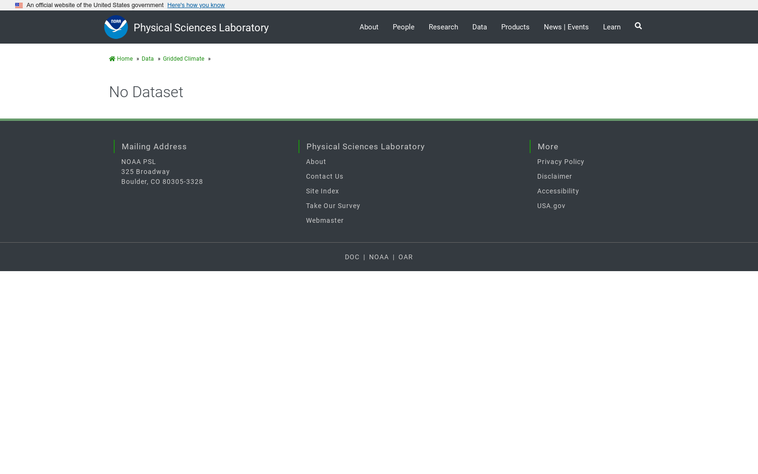The height and width of the screenshot is (474, 758).
Task: Go to Gridded Climate breadcrumb link
Action: [x=184, y=59]
